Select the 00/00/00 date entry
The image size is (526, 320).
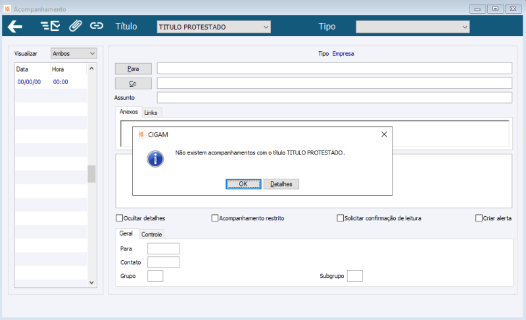coord(29,82)
